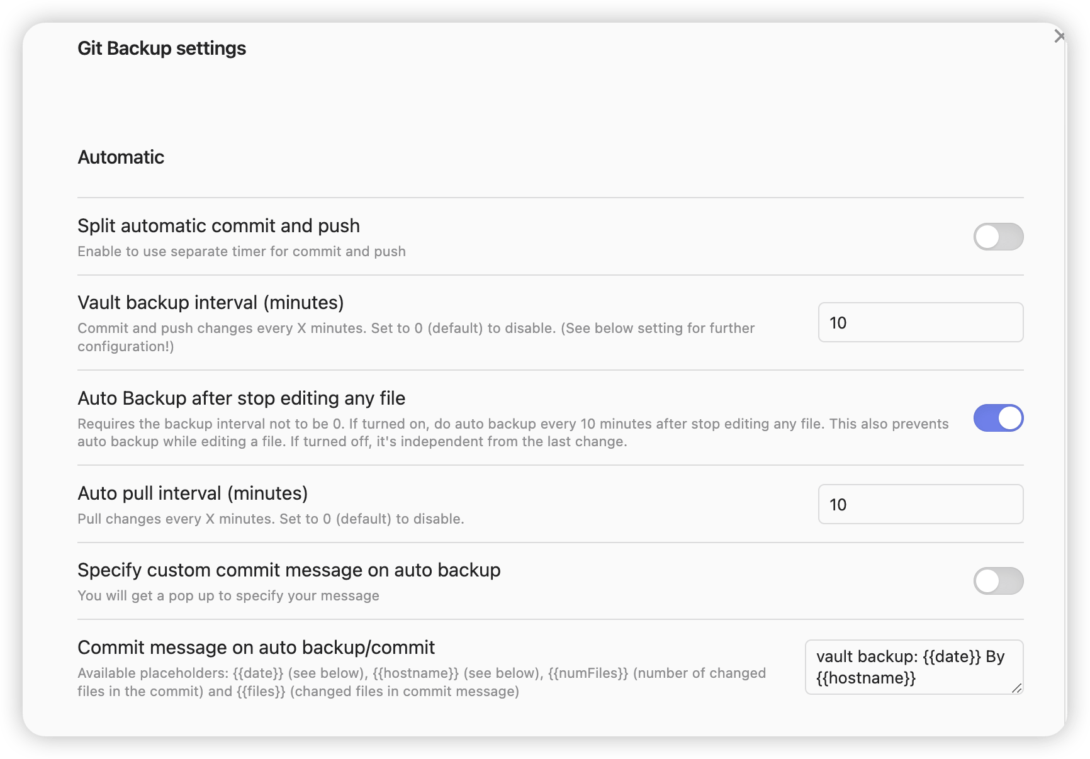Click the Auto Backup after stop editing label

[242, 398]
